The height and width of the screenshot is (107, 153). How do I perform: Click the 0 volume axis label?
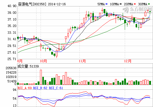[x=15, y=84]
